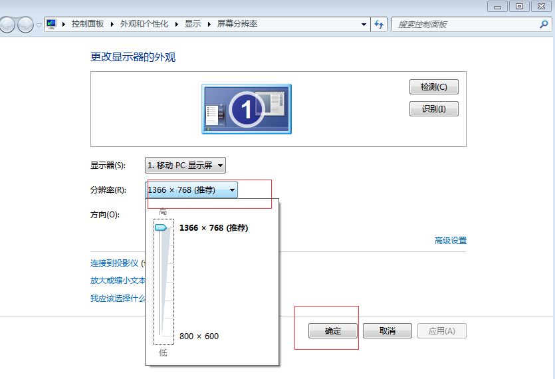Screen dimensions: 555x379
Task: Confirm with the 确定 button
Action: [333, 331]
